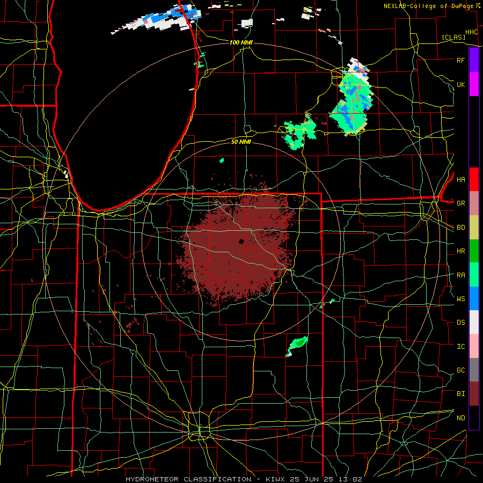
Task: Click the "BD" legend label
Action: click(460, 228)
